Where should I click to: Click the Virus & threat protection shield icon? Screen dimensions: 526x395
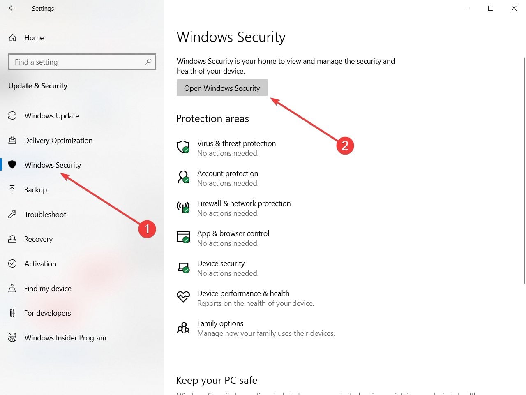click(x=183, y=147)
